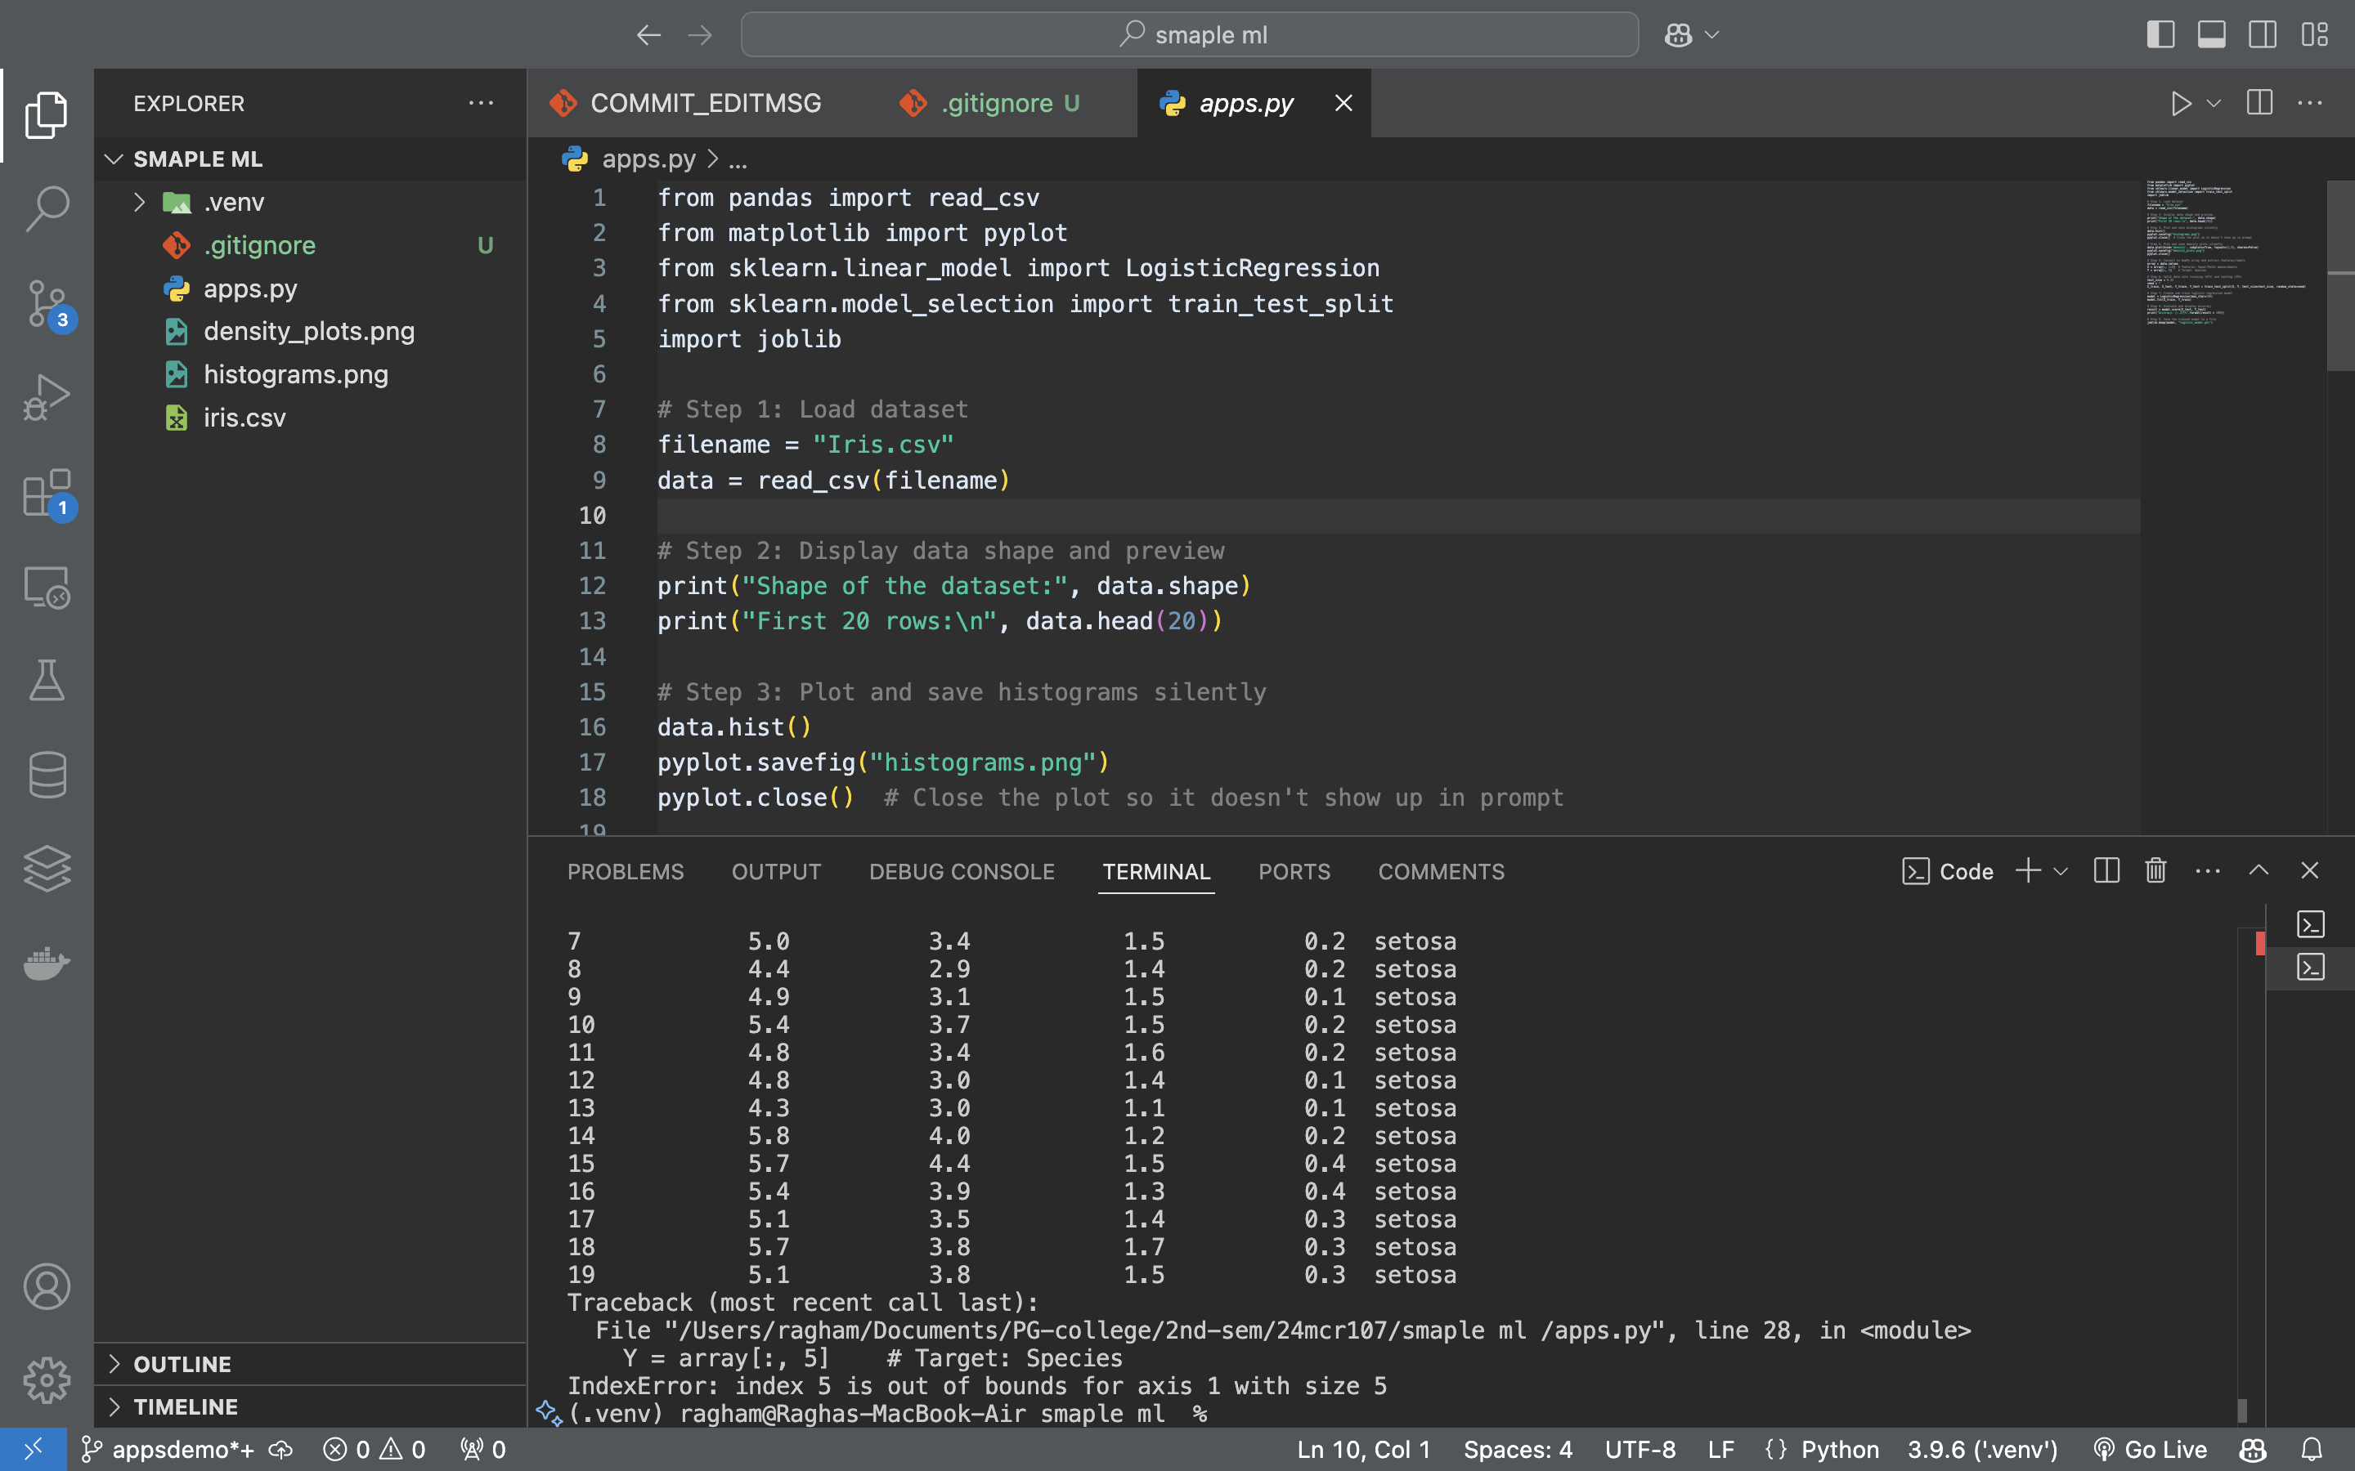Open iris.csv in the explorer
Image resolution: width=2355 pixels, height=1471 pixels.
pos(311,418)
